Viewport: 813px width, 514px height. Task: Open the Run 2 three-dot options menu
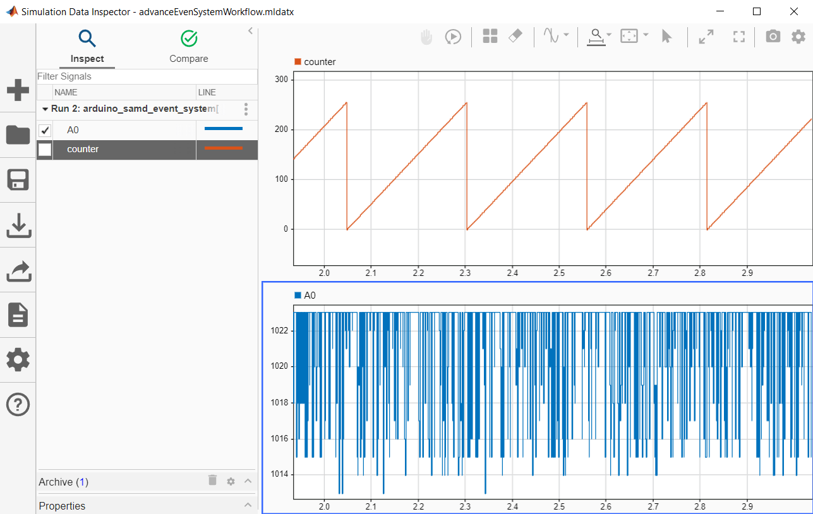tap(246, 109)
